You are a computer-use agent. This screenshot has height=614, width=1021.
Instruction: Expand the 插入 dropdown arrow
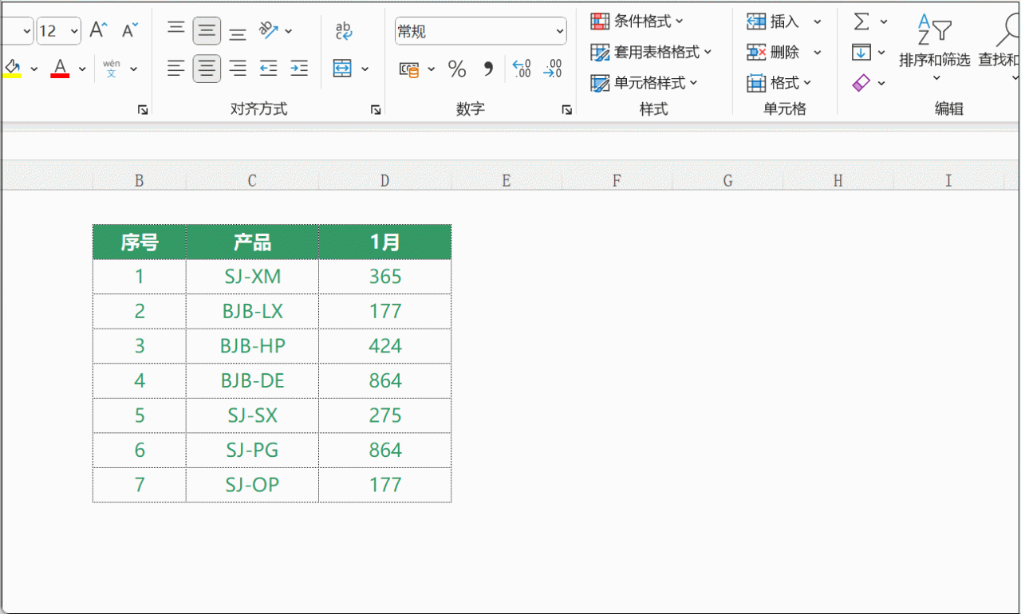click(818, 22)
